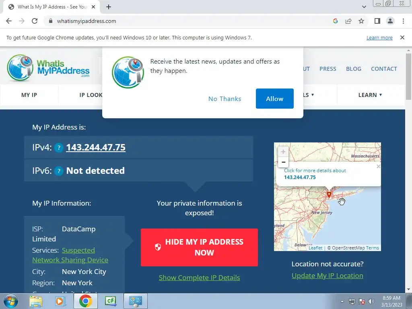Click the DataCamp ISP value text
The image size is (412, 309).
tap(78, 229)
